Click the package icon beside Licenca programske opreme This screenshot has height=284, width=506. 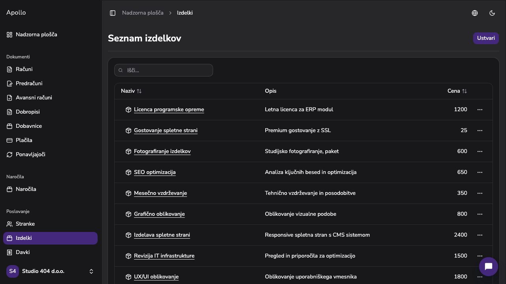coord(128,110)
